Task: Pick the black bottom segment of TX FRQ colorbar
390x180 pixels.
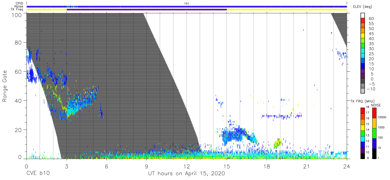Action: tap(362, 156)
